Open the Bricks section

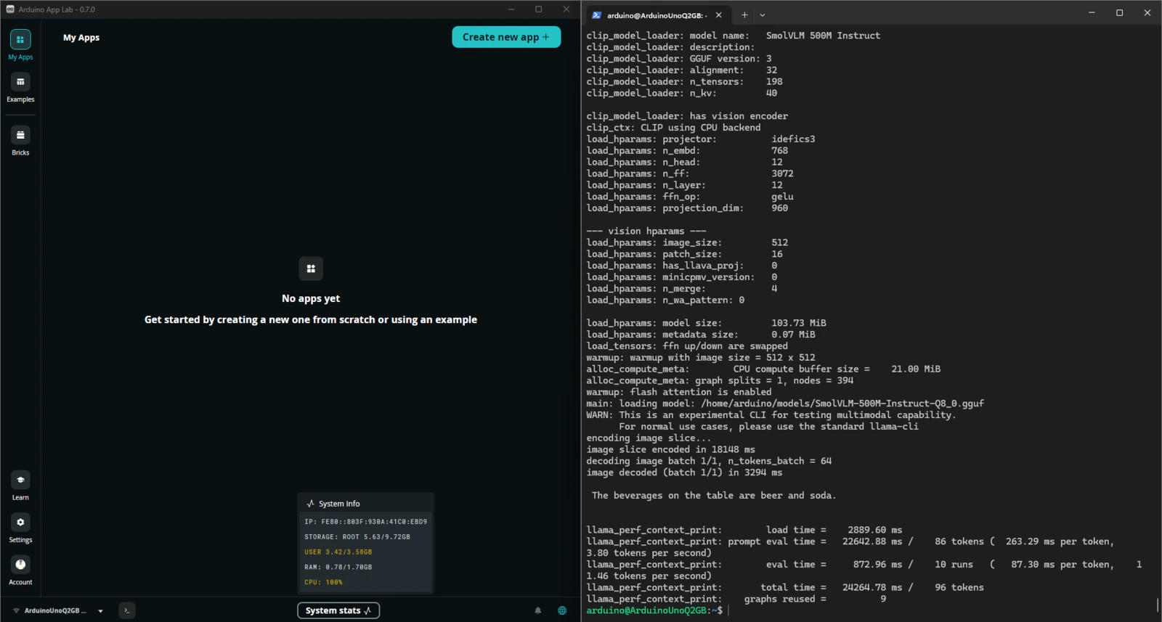click(20, 141)
